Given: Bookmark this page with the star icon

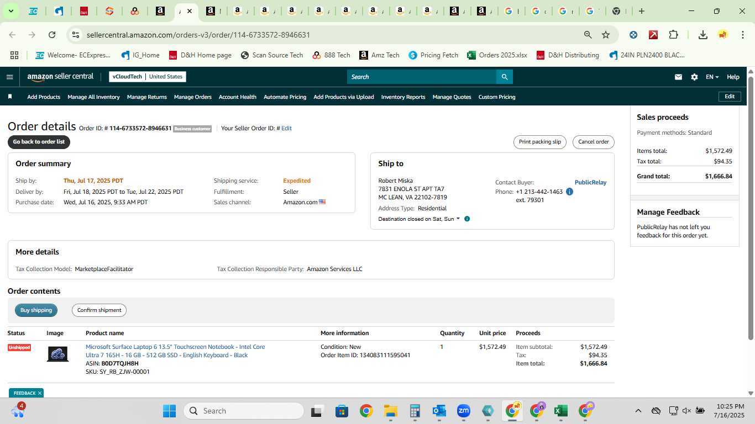Looking at the screenshot, I should [606, 35].
